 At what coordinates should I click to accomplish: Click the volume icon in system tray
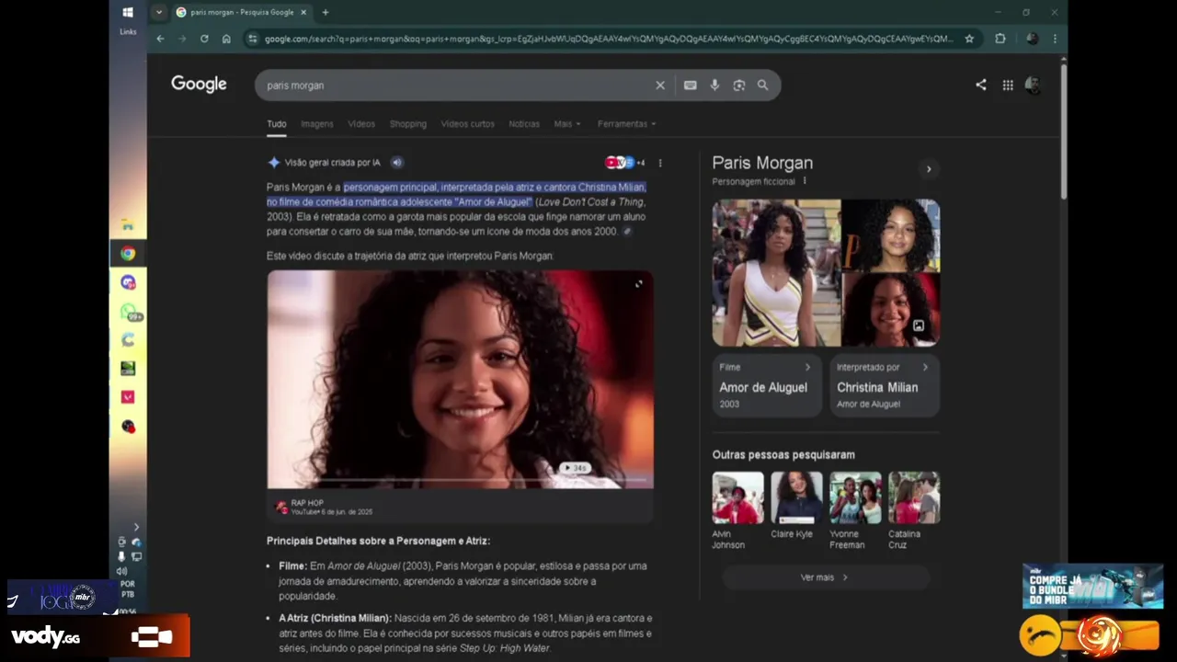coord(121,571)
